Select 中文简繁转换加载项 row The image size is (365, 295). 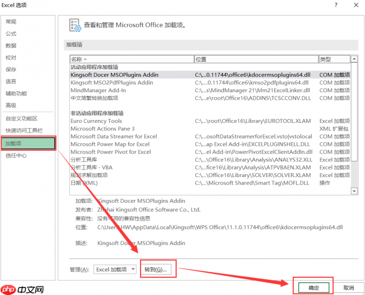[210, 98]
